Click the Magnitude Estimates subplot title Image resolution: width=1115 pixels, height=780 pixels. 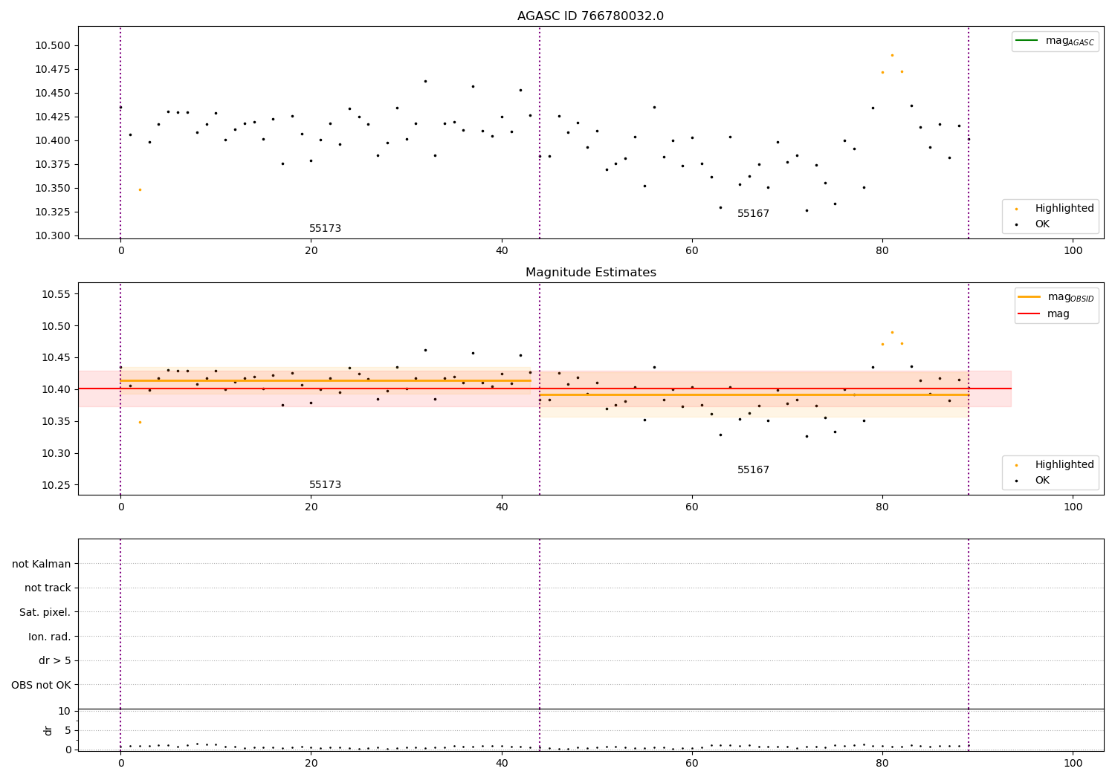click(x=590, y=273)
